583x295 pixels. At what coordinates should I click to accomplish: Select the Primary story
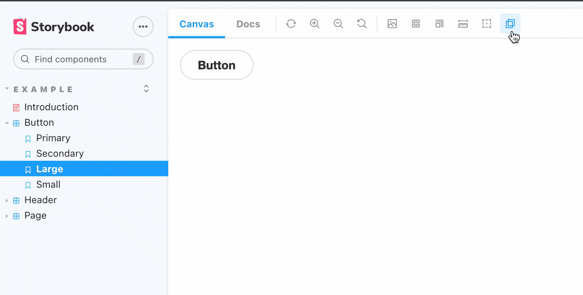[84, 138]
